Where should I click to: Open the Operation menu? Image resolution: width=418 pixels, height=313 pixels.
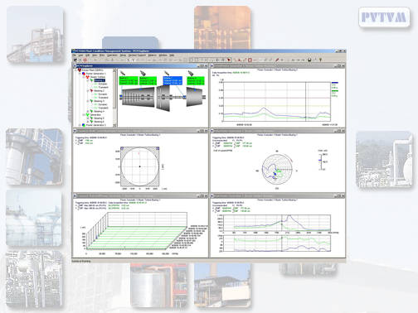[x=112, y=55]
